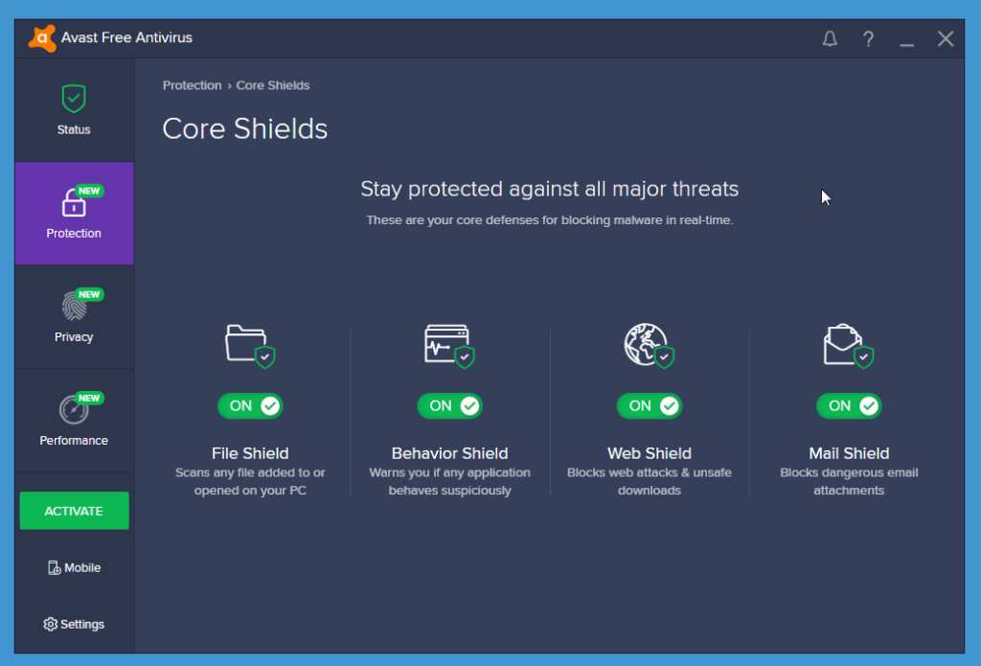Click the Avast Free Antivirus title text
981x666 pixels.
pyautogui.click(x=126, y=37)
